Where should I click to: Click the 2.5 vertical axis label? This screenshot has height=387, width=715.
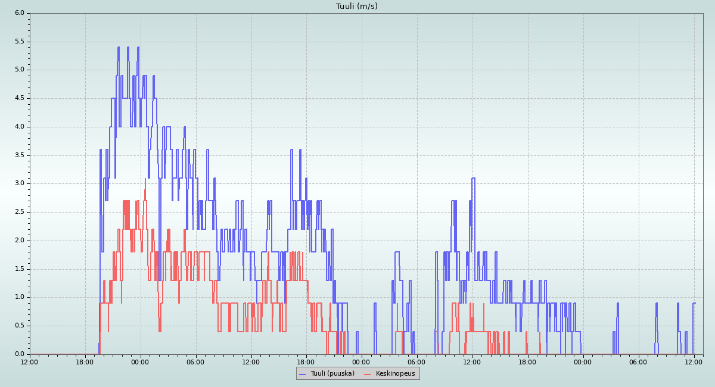coord(20,212)
